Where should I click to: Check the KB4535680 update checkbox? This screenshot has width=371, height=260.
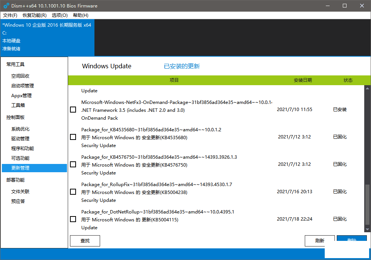coord(73,137)
